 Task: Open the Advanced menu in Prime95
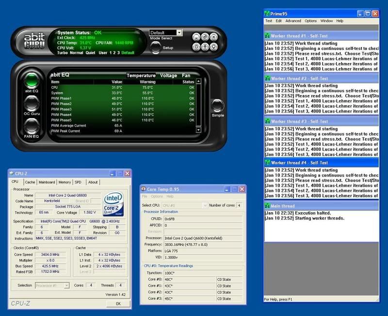click(293, 21)
